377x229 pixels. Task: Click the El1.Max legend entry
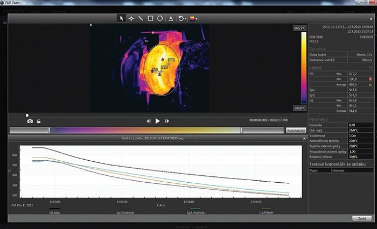[54, 211]
